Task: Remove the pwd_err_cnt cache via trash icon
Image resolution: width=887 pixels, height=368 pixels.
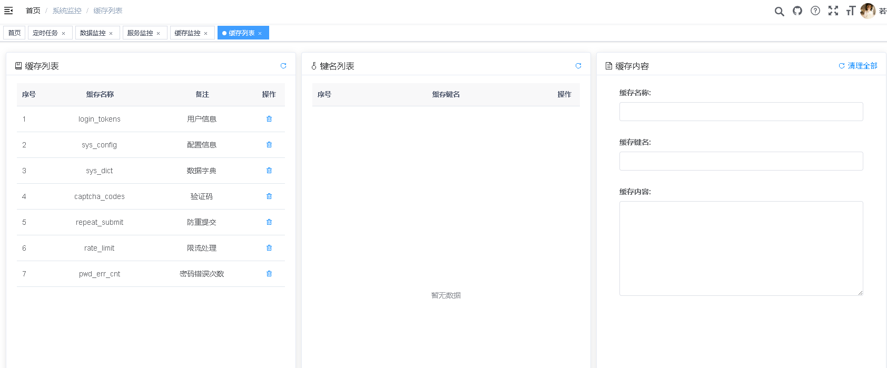Action: pos(269,274)
